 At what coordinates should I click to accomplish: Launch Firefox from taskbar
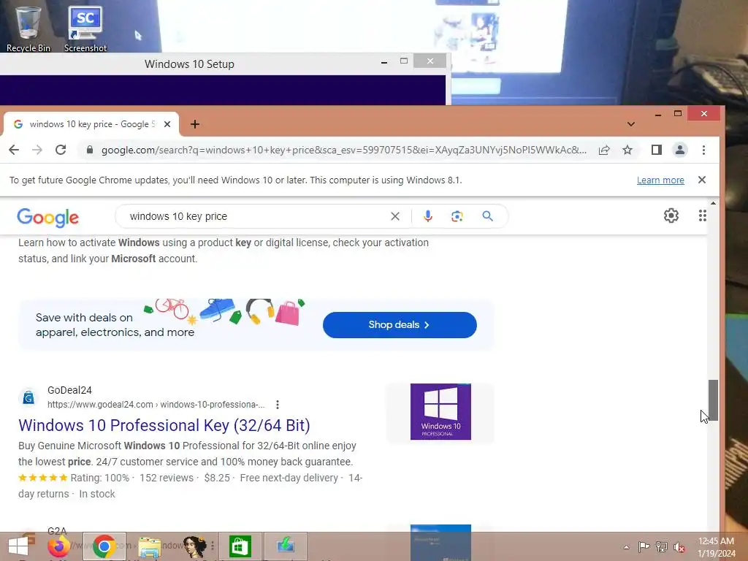[58, 546]
